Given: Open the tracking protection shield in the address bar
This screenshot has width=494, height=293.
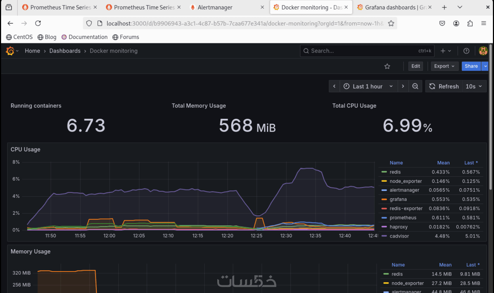Looking at the screenshot, I should (x=89, y=23).
